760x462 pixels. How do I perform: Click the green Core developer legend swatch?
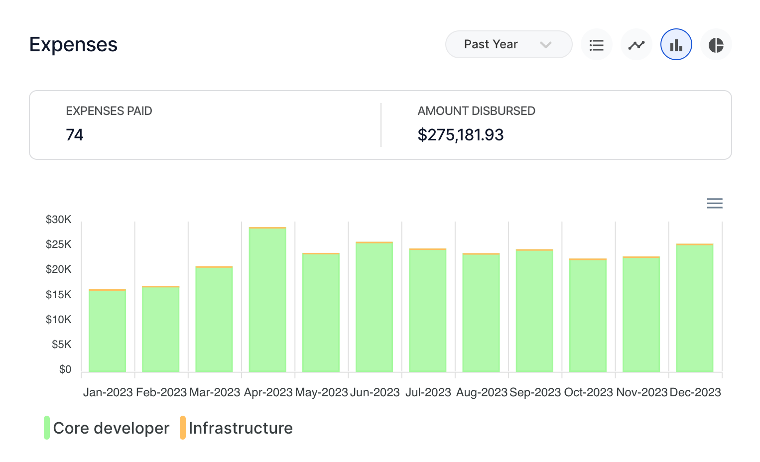47,428
